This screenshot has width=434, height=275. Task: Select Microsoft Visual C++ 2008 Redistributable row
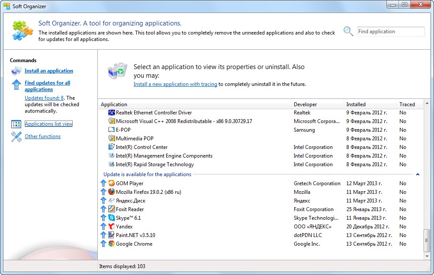click(x=261, y=121)
